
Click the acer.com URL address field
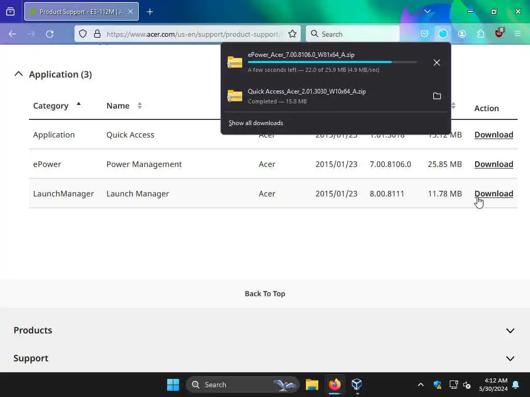tap(194, 34)
